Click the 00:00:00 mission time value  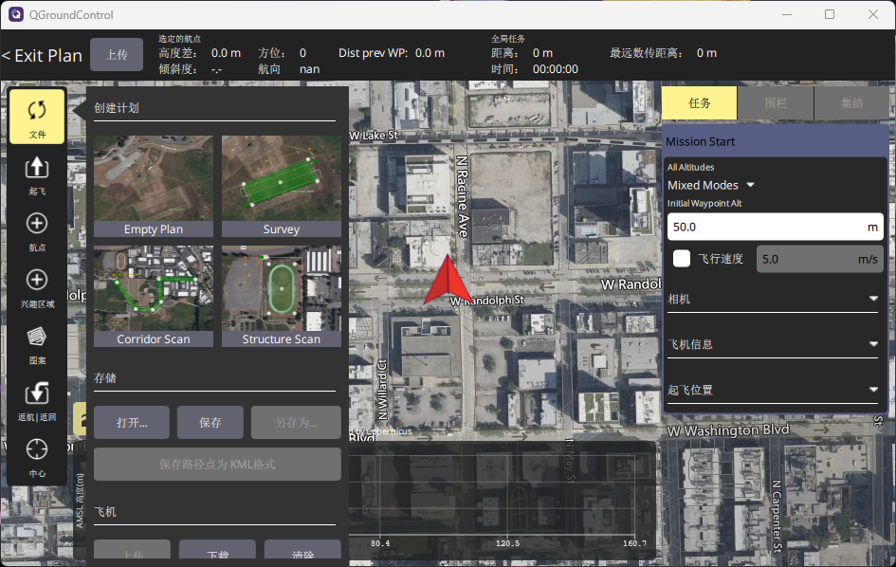click(556, 69)
